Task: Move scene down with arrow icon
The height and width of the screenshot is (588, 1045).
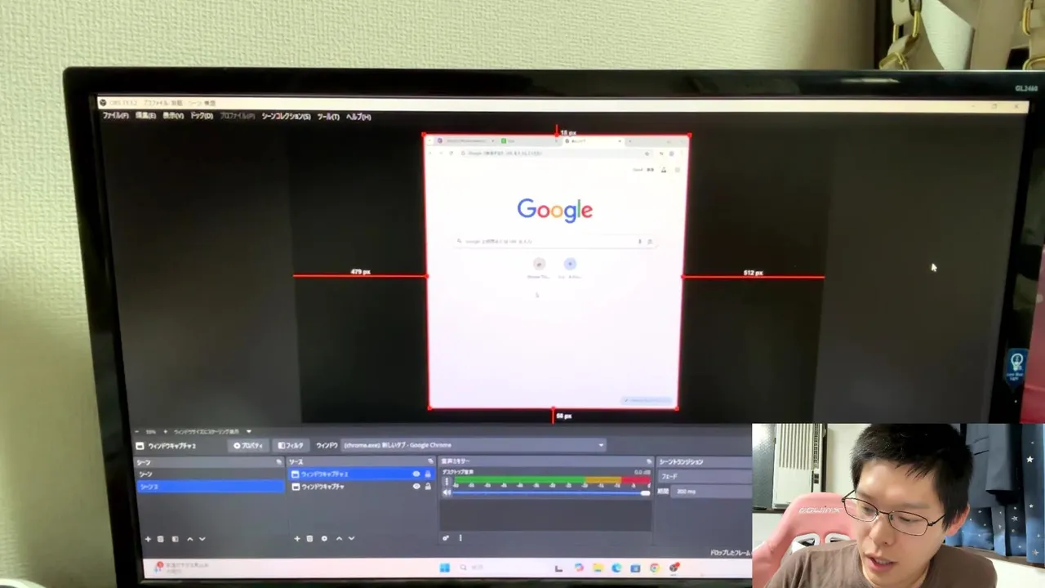Action: click(x=202, y=539)
